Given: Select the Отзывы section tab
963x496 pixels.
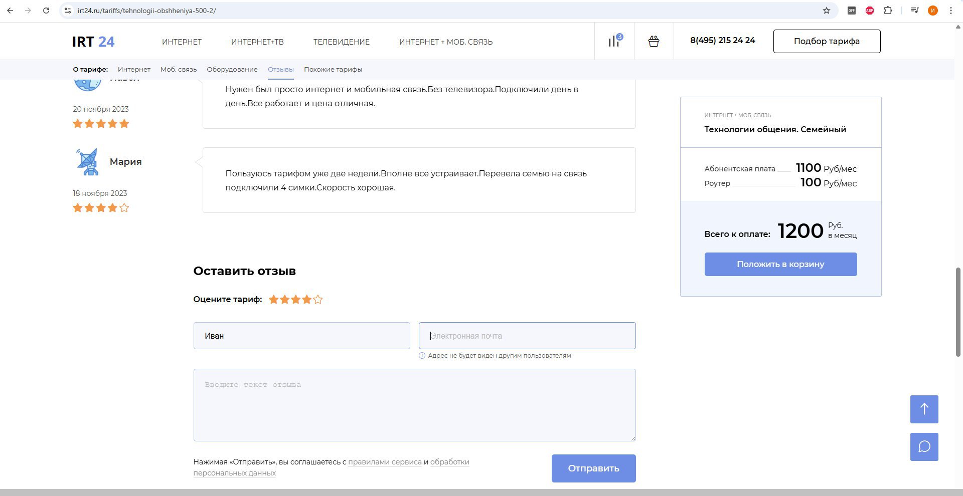Looking at the screenshot, I should point(281,70).
